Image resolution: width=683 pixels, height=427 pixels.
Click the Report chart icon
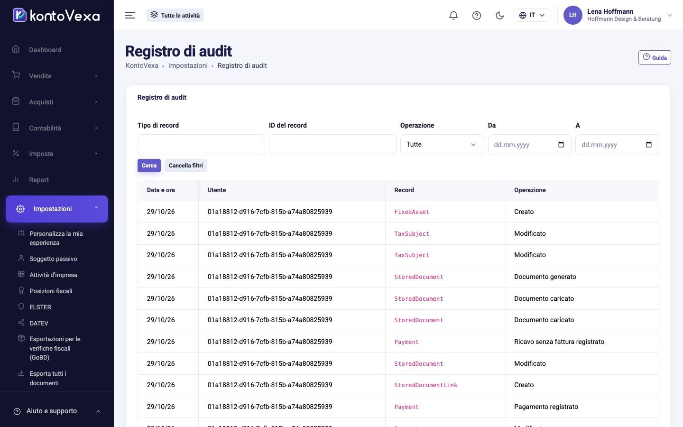16,179
